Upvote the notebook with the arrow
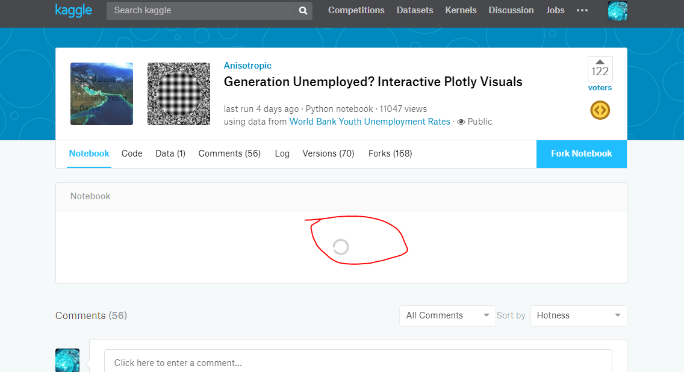 coord(600,61)
